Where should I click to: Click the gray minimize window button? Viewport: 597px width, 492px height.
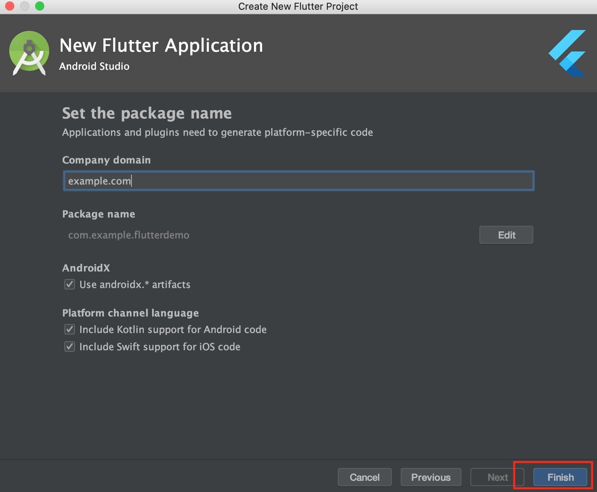(x=25, y=6)
